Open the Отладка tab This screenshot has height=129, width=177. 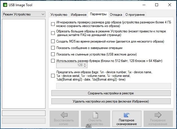pos(116,15)
